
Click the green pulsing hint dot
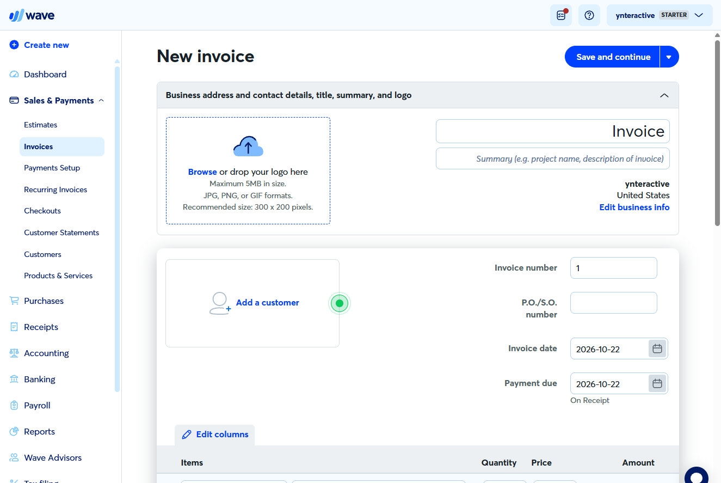340,303
